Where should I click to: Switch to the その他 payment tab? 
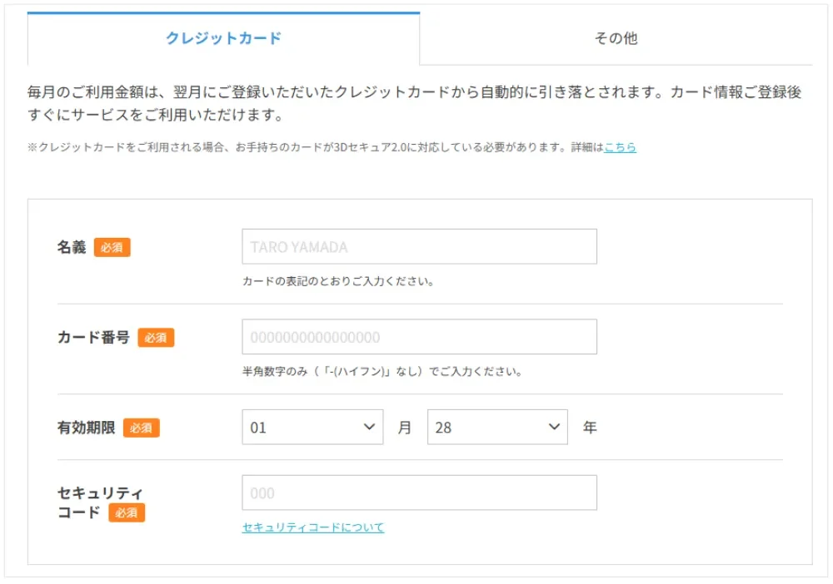point(616,38)
